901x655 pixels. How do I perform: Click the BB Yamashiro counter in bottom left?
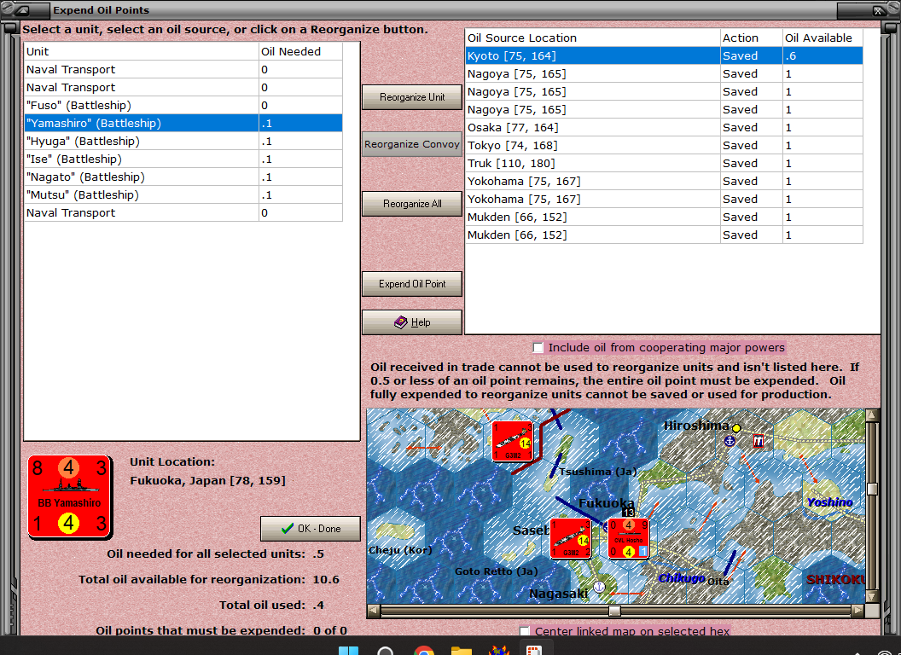68,497
